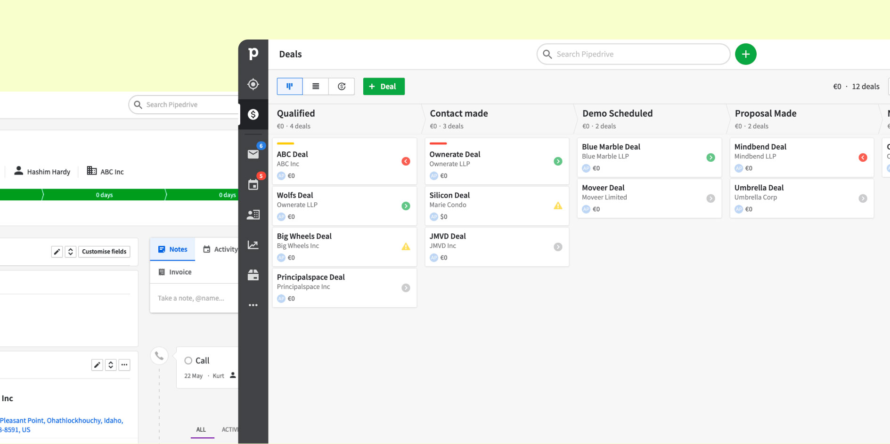Open the Ownerate Deal card

pyautogui.click(x=497, y=161)
